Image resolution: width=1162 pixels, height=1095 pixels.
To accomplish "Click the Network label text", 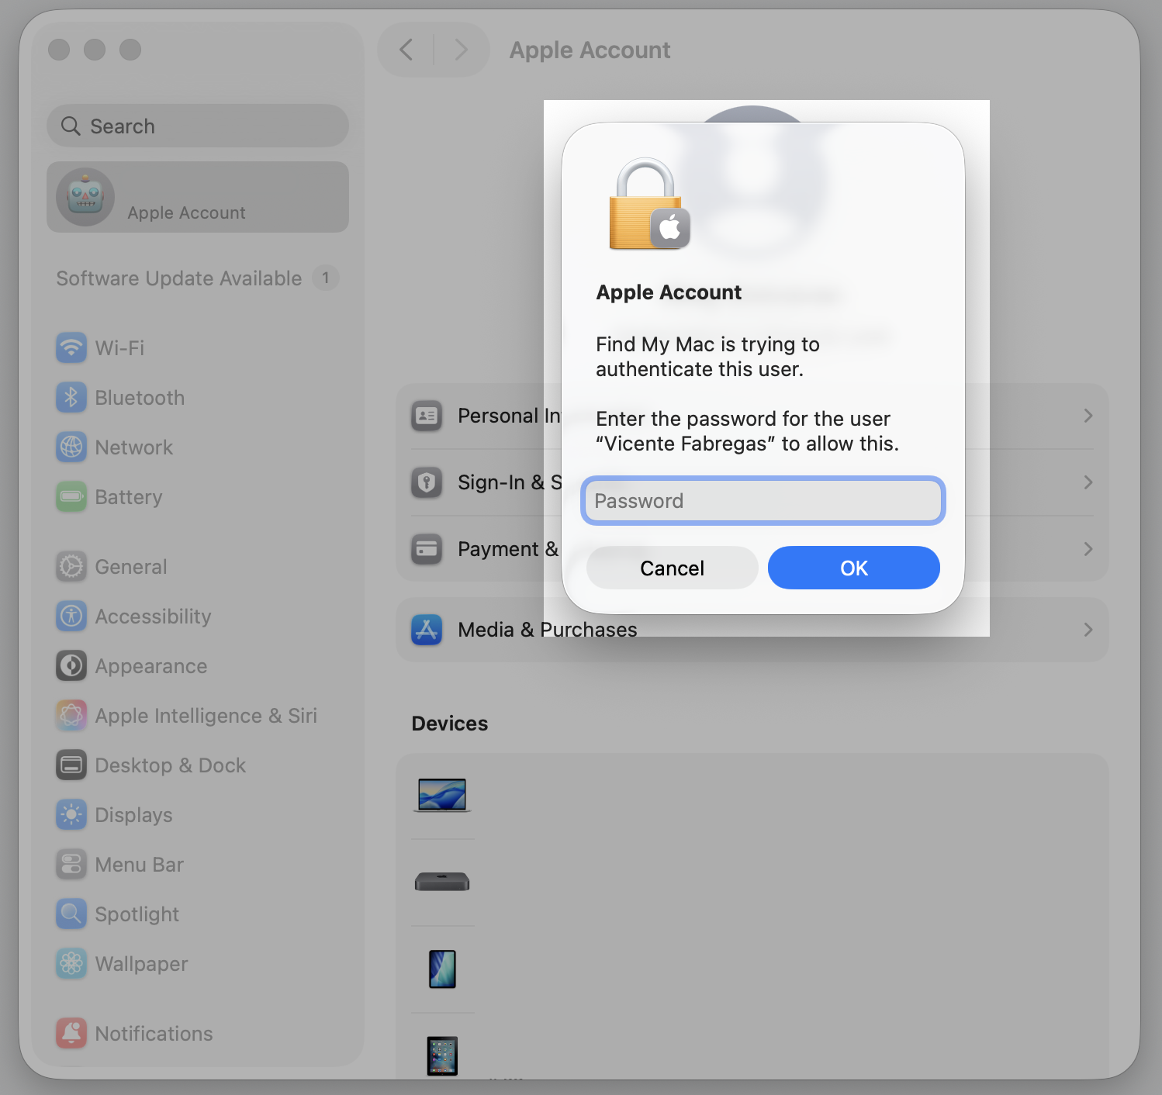I will (x=134, y=447).
